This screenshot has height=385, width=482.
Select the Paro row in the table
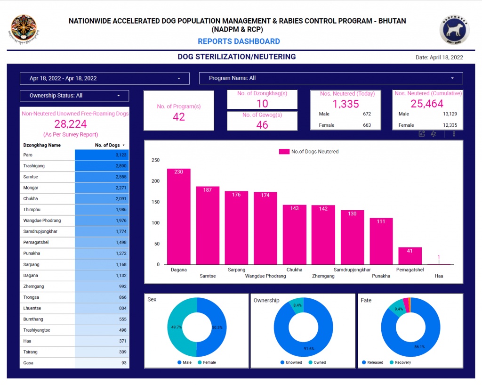click(74, 155)
